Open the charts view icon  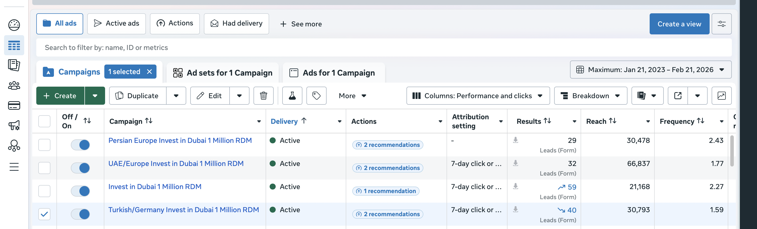721,96
